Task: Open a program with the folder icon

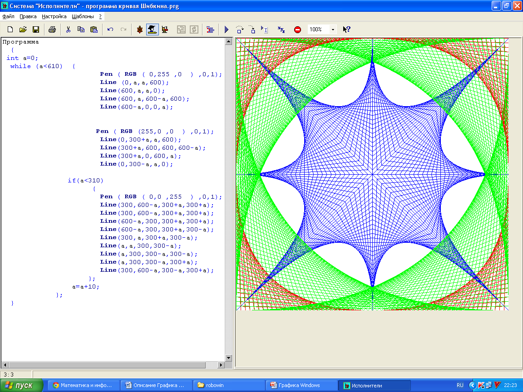Action: click(23, 29)
